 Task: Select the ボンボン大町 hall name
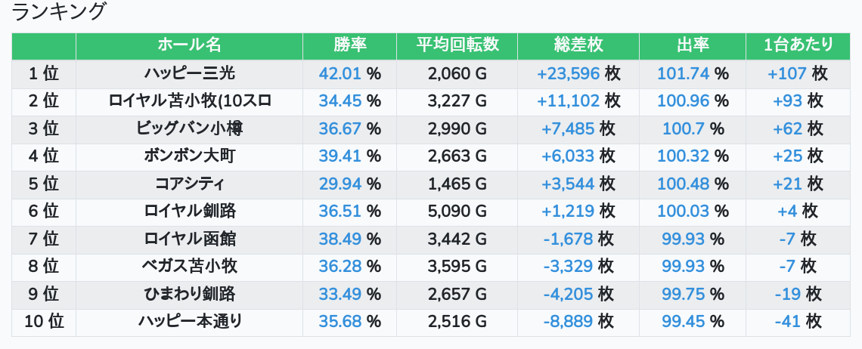click(189, 156)
